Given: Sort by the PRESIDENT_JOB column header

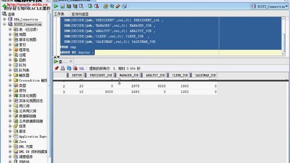Looking at the screenshot, I should [99, 75].
